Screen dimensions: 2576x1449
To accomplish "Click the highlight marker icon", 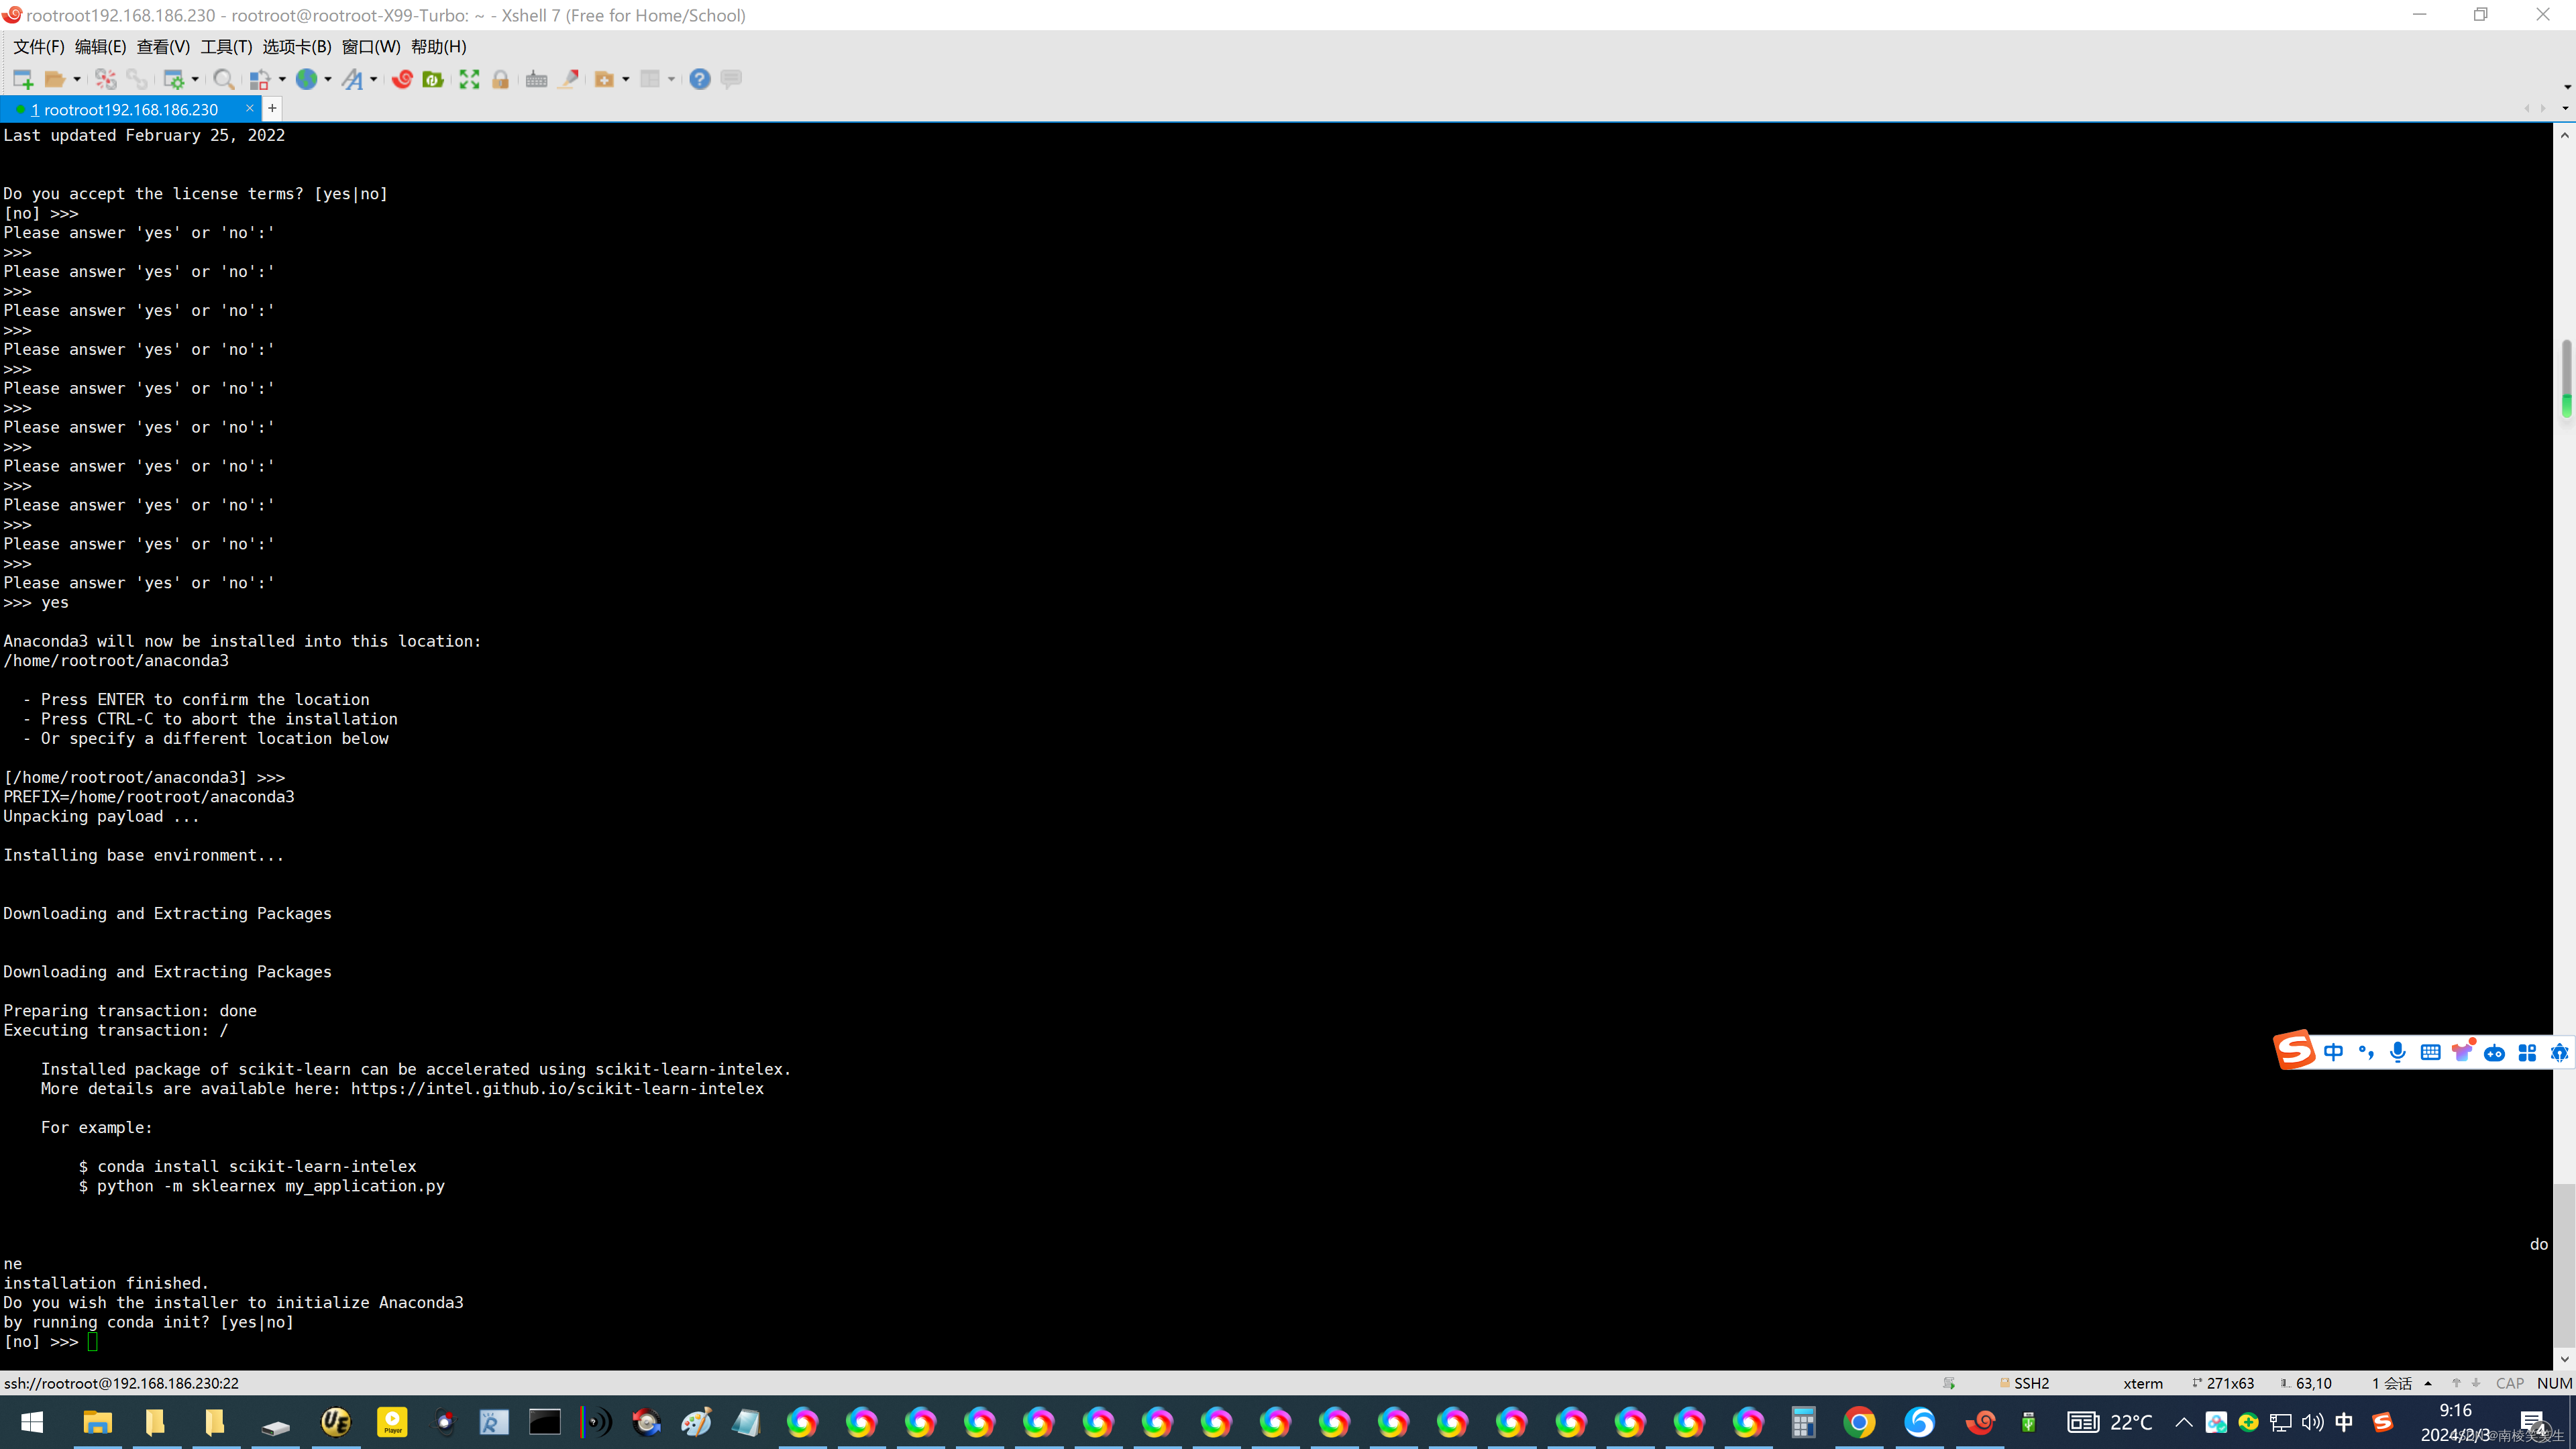I will pyautogui.click(x=568, y=79).
